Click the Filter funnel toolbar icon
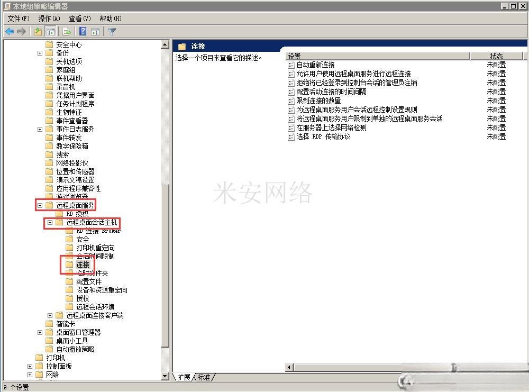 point(112,32)
